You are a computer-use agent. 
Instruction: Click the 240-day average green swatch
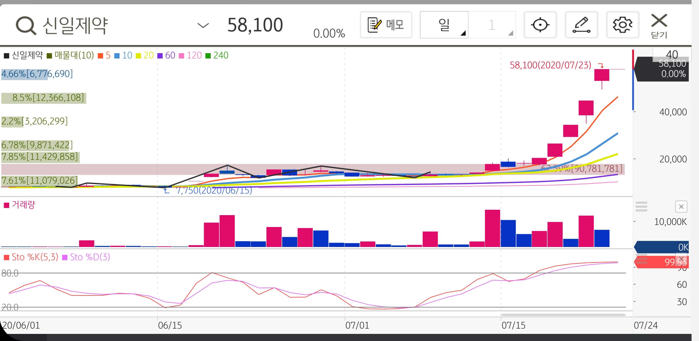coord(208,56)
